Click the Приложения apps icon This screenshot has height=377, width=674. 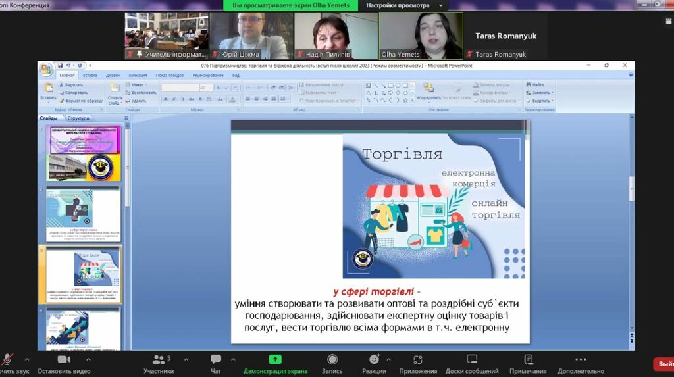pos(417,359)
